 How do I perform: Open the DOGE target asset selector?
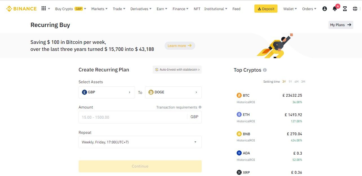point(173,92)
